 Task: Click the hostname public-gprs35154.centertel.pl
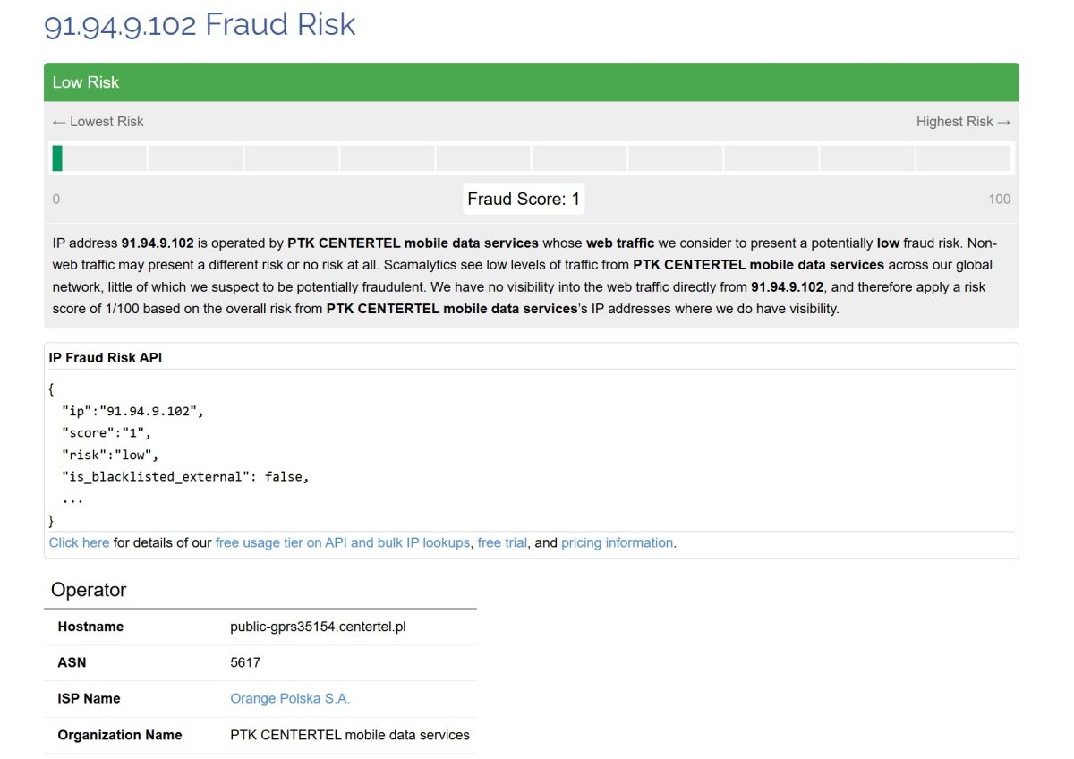click(x=318, y=627)
